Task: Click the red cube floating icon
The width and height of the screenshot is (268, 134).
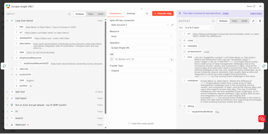Action: (x=262, y=119)
